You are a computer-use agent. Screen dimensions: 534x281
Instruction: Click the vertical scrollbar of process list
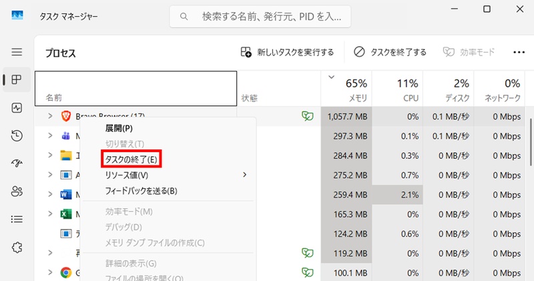[530, 142]
